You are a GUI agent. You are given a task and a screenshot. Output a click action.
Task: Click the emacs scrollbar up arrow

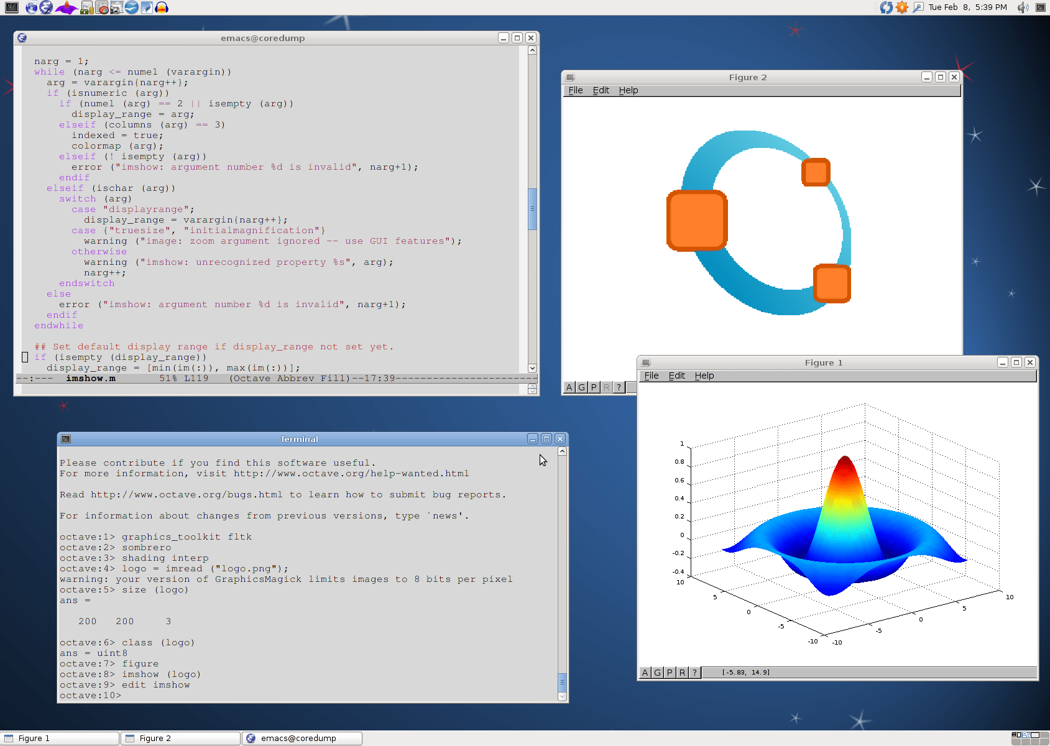[x=532, y=50]
